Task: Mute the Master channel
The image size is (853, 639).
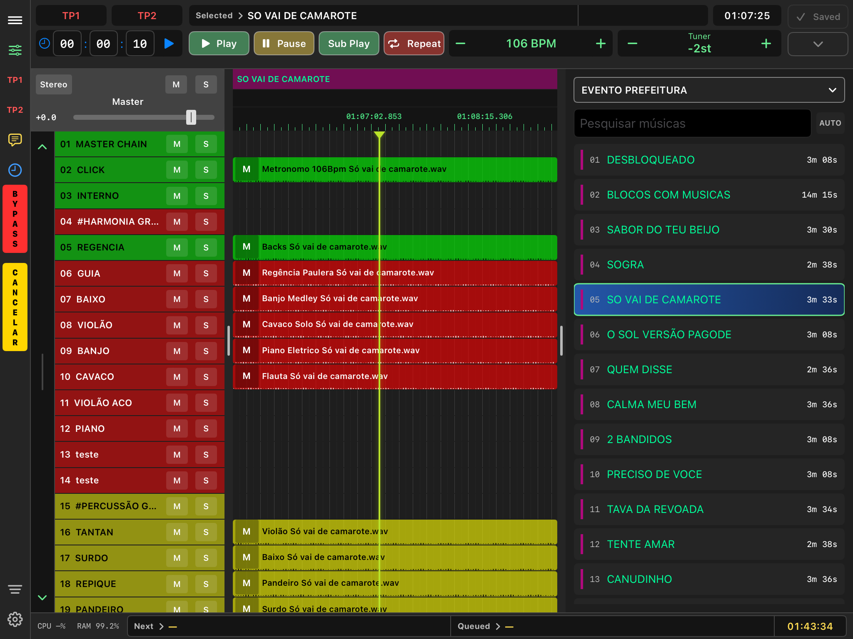Action: (176, 84)
